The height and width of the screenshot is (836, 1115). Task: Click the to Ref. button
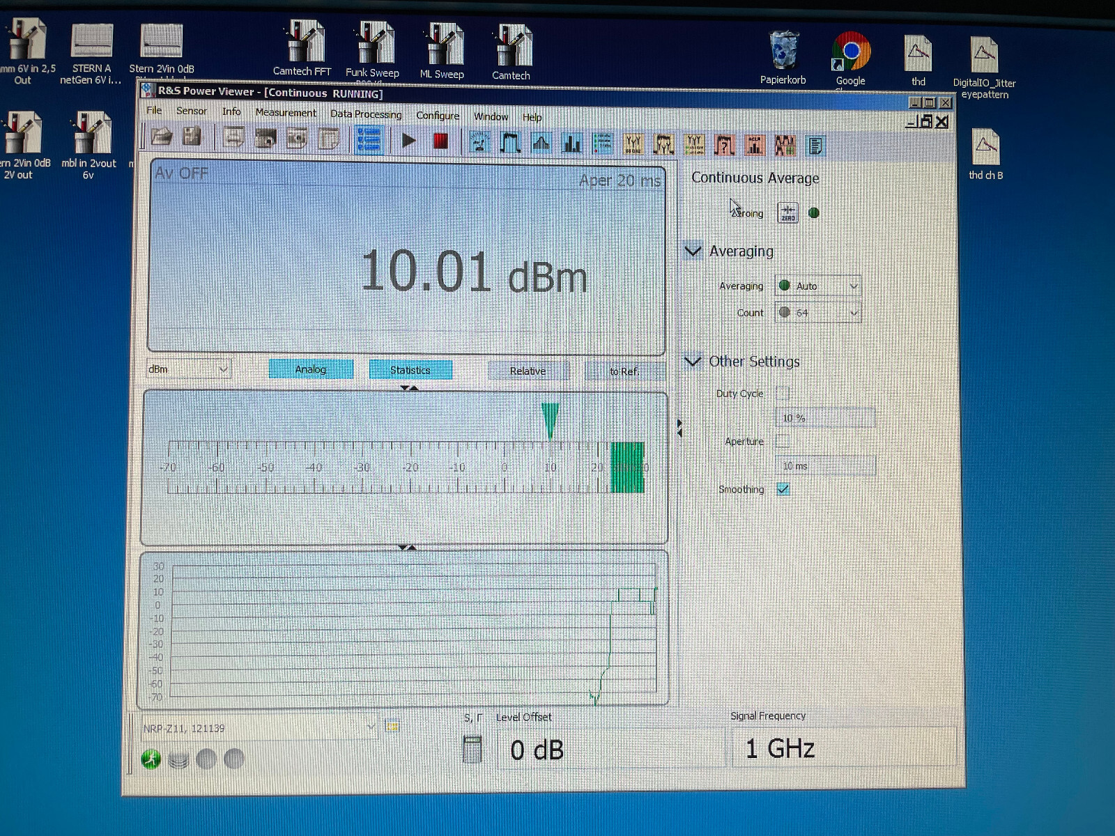624,371
